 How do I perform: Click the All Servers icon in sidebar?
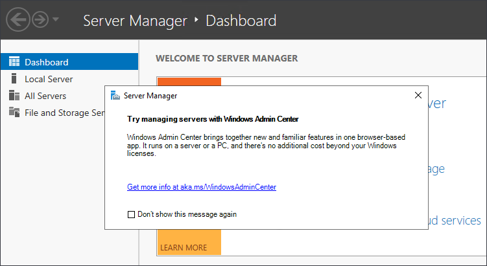[14, 96]
